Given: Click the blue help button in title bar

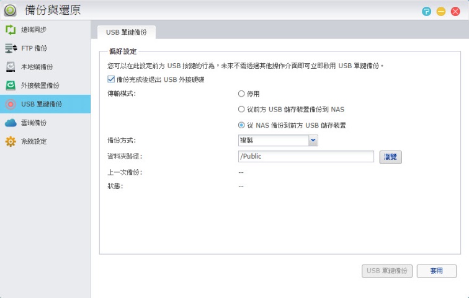Looking at the screenshot, I should click(427, 11).
